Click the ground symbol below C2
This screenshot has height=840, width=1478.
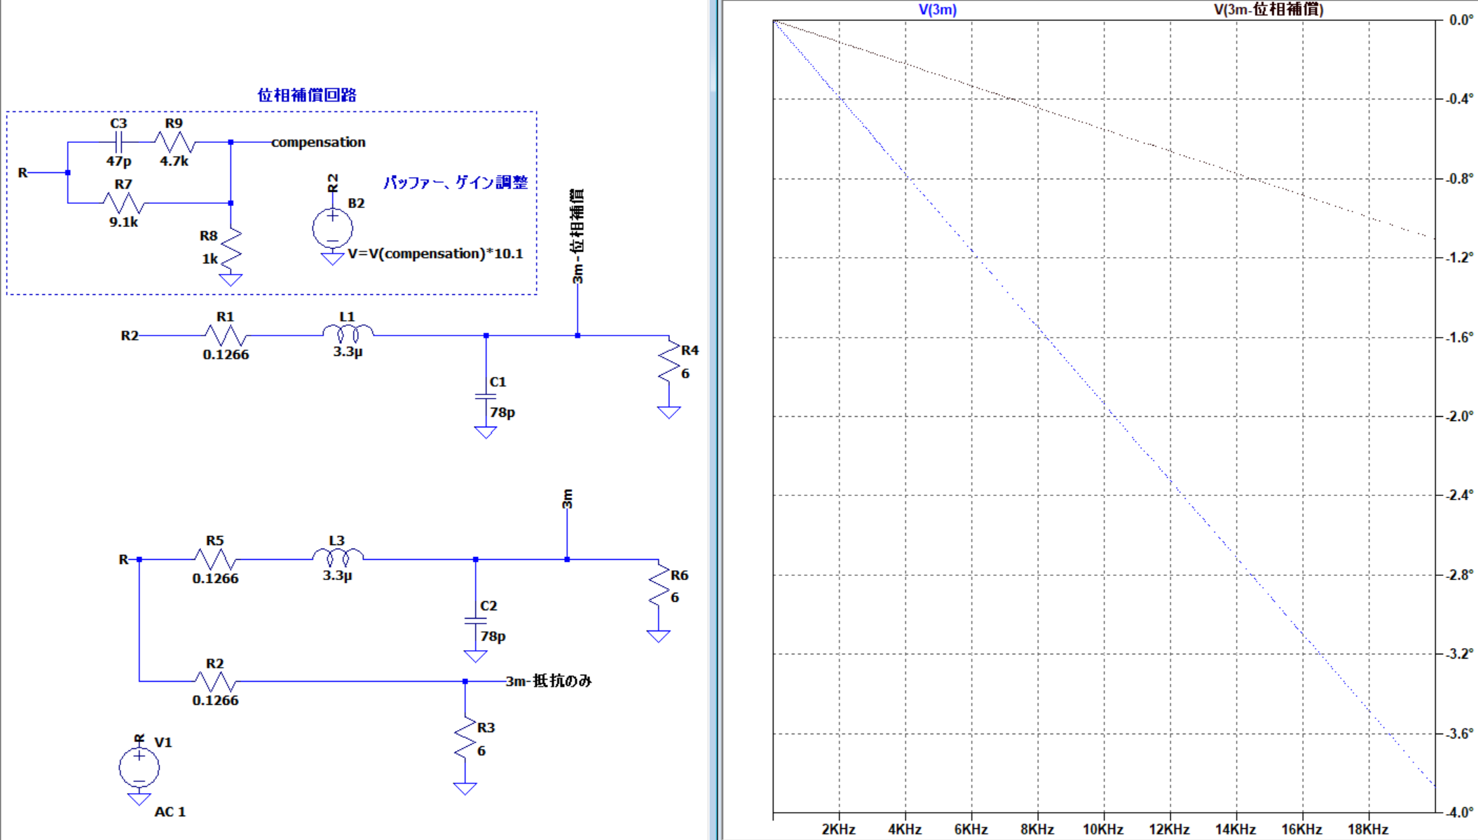(475, 656)
